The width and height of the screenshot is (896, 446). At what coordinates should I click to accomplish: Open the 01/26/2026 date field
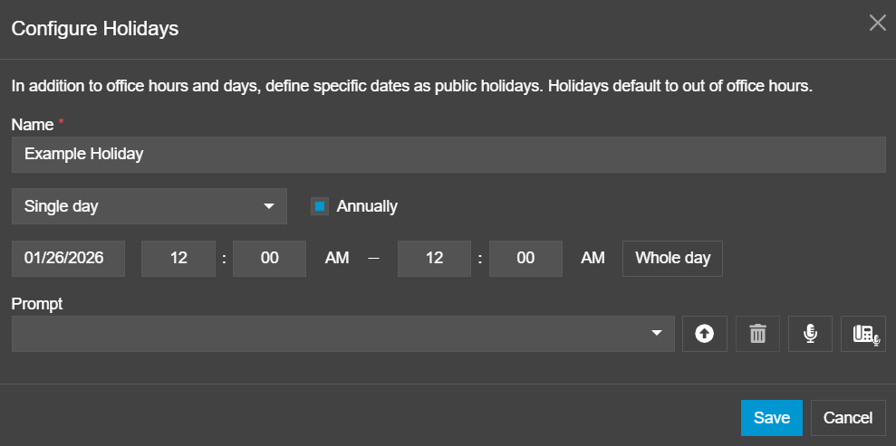pos(68,259)
